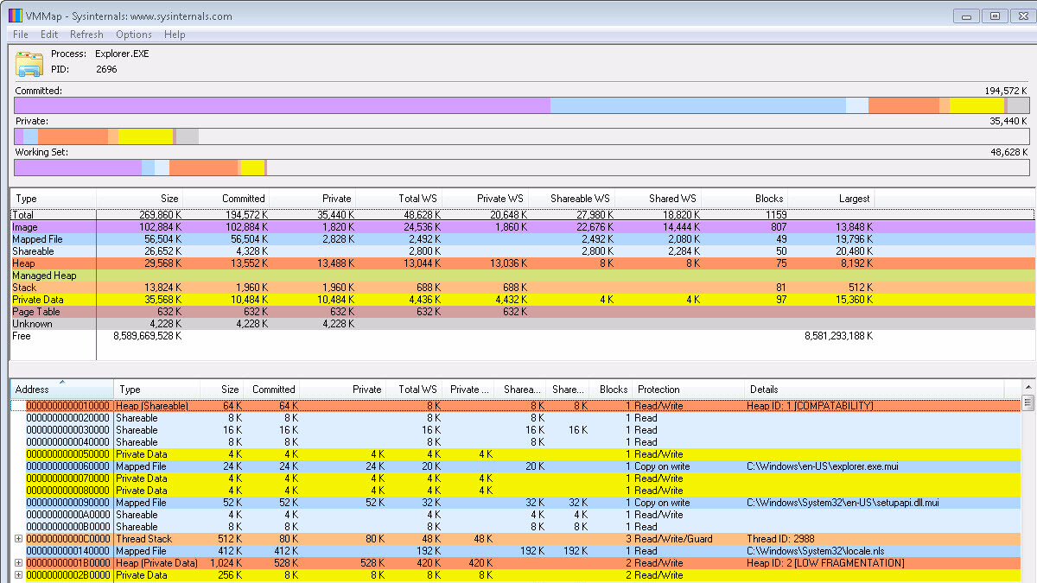Click the purple Image segment in Committed bar
Image resolution: width=1037 pixels, height=583 pixels.
coord(282,105)
